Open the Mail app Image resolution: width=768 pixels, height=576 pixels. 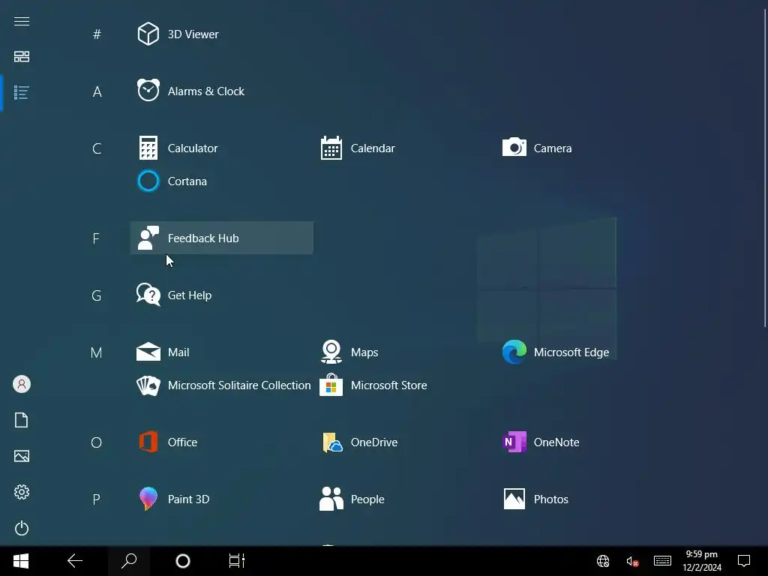pyautogui.click(x=222, y=352)
